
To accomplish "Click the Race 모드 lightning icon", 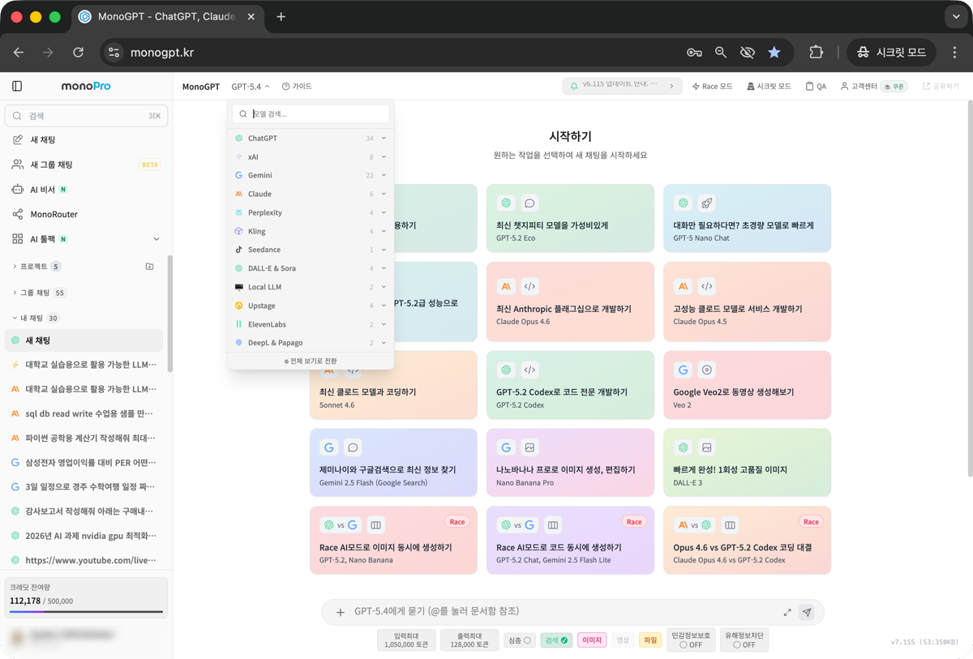I will (696, 86).
